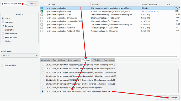This screenshot has width=181, height=101.
Task: Disable searching in Name
Action: click(x=3, y=18)
